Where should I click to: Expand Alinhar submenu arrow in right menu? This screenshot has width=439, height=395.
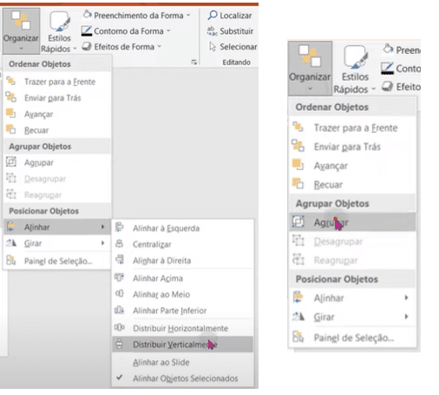tap(406, 298)
